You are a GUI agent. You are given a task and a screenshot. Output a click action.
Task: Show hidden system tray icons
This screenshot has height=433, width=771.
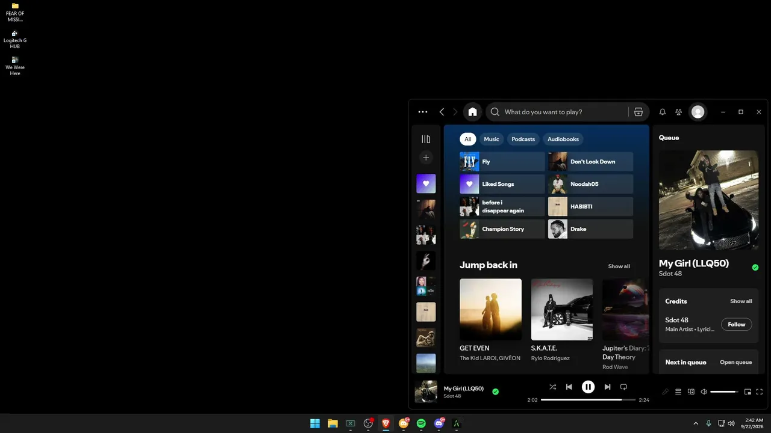696,423
